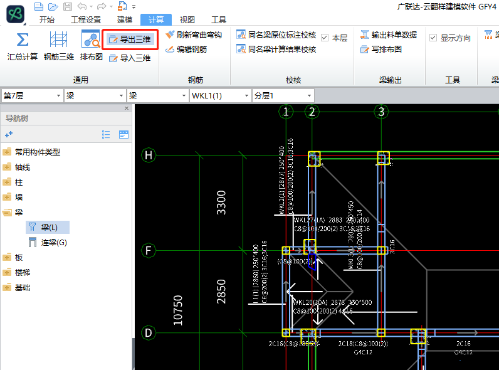Open the undo history dropdown arrow
Viewport: 499px width, 370px height.
click(x=92, y=7)
